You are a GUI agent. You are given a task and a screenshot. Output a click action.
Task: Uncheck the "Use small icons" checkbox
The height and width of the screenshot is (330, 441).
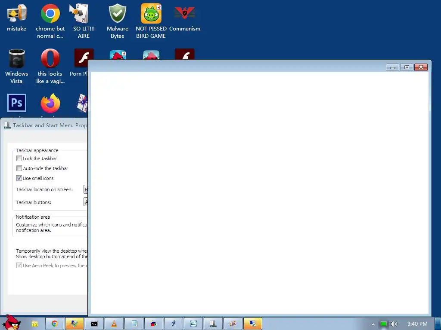[x=19, y=178]
